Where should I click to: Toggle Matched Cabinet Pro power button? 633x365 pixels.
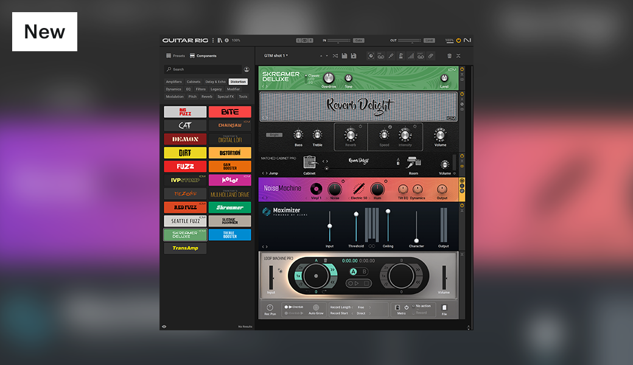[x=462, y=156]
